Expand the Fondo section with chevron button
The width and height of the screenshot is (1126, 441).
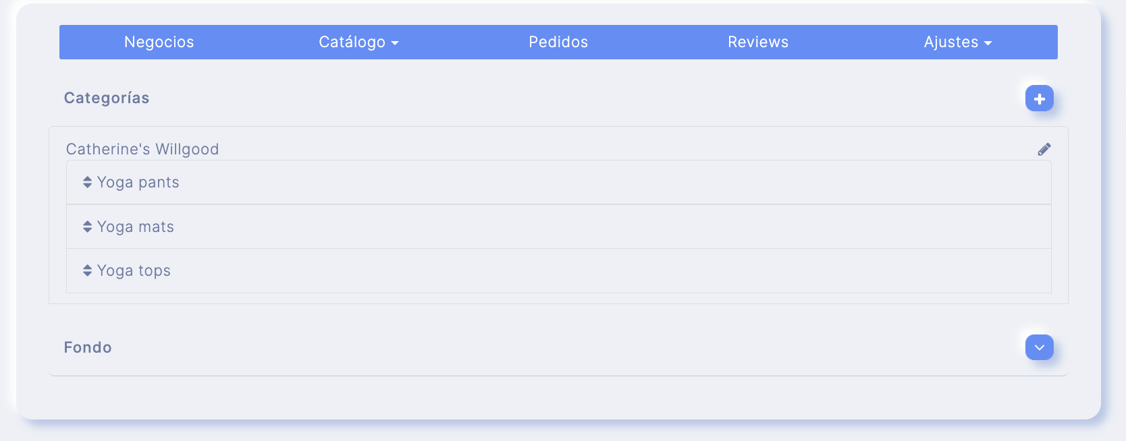(1039, 347)
